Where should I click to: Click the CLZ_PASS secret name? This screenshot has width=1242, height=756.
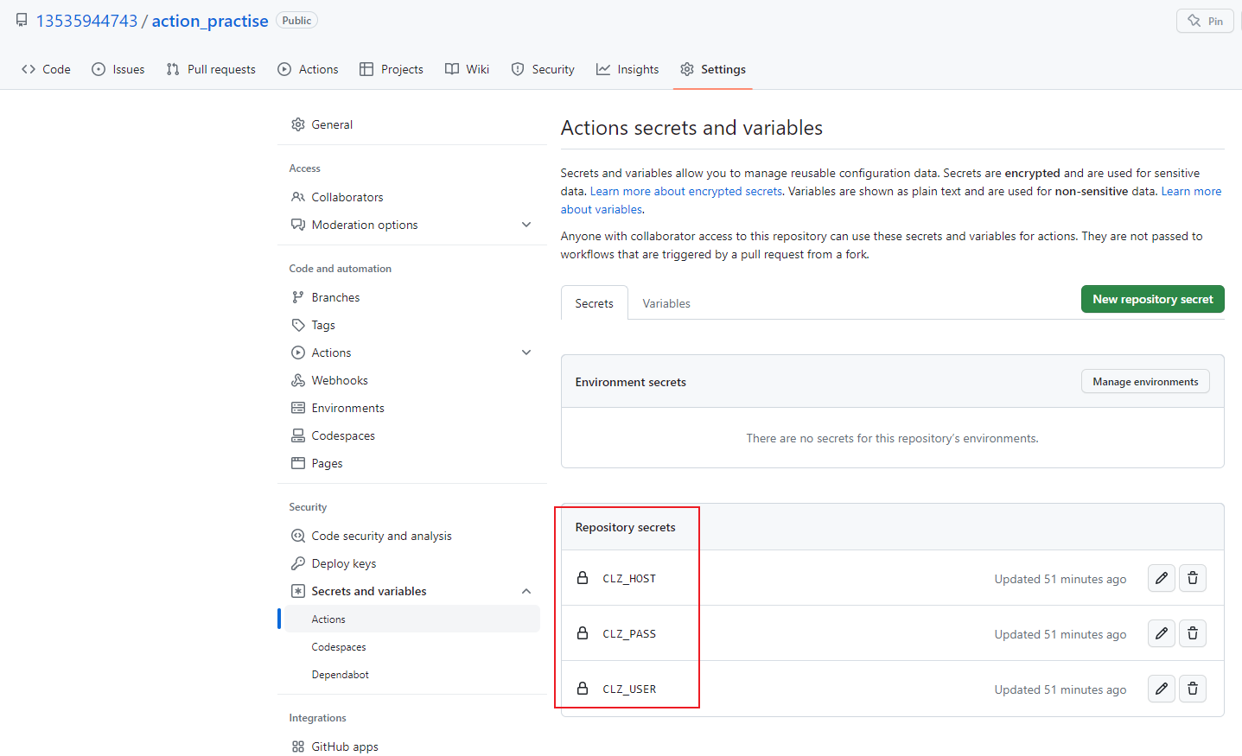point(629,634)
